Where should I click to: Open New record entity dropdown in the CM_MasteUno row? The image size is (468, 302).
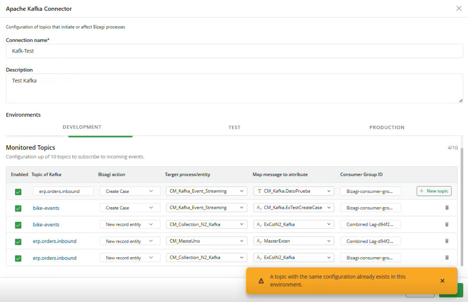point(130,241)
